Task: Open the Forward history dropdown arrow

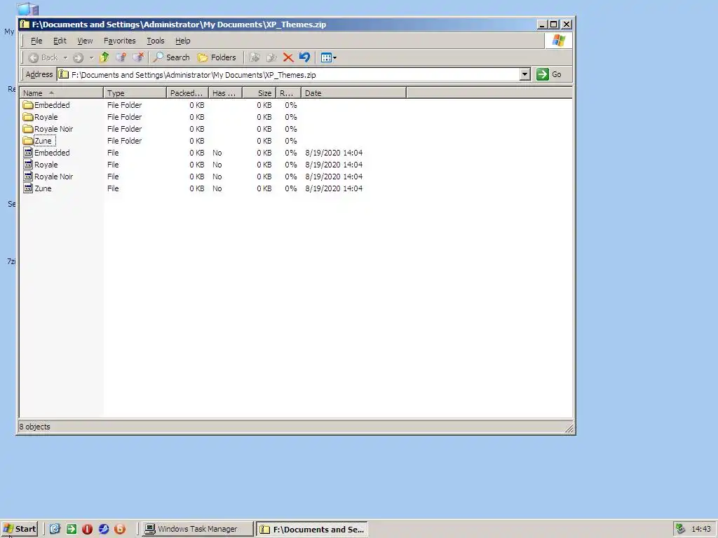Action: pyautogui.click(x=92, y=57)
